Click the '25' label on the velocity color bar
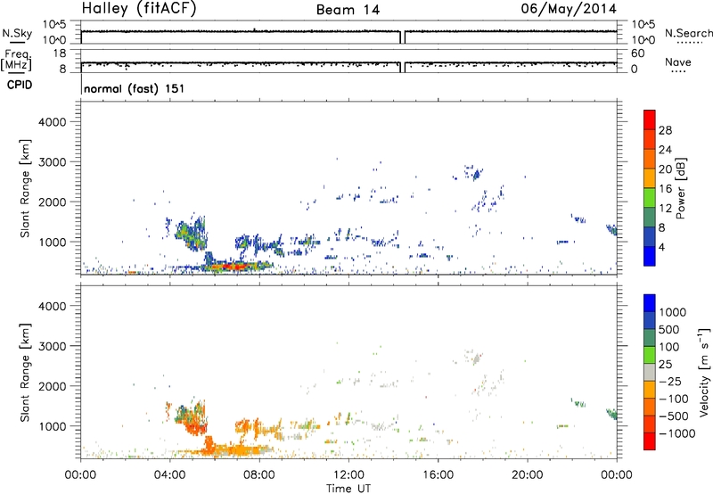The height and width of the screenshot is (494, 713). pos(666,365)
